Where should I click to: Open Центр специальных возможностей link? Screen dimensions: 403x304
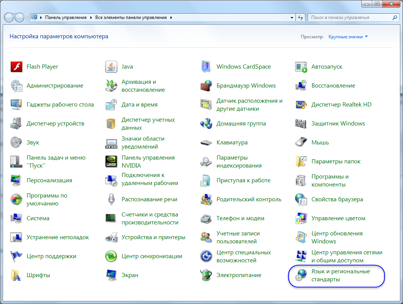pyautogui.click(x=243, y=256)
